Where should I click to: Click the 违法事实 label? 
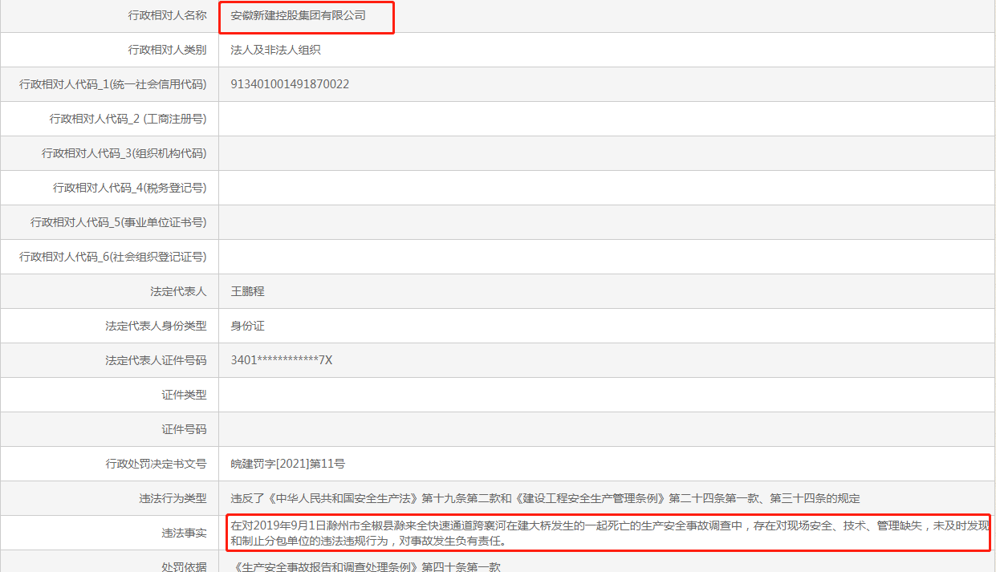coord(184,533)
